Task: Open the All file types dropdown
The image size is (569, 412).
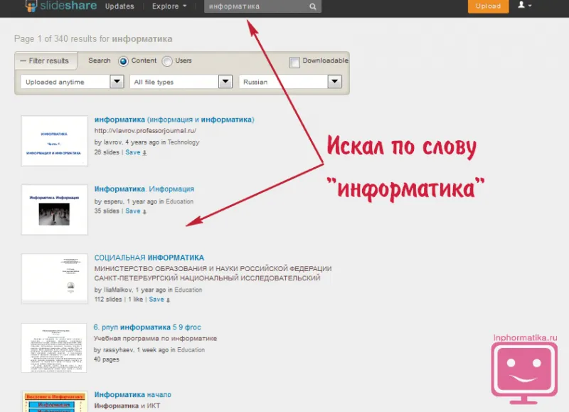Action: (x=181, y=82)
